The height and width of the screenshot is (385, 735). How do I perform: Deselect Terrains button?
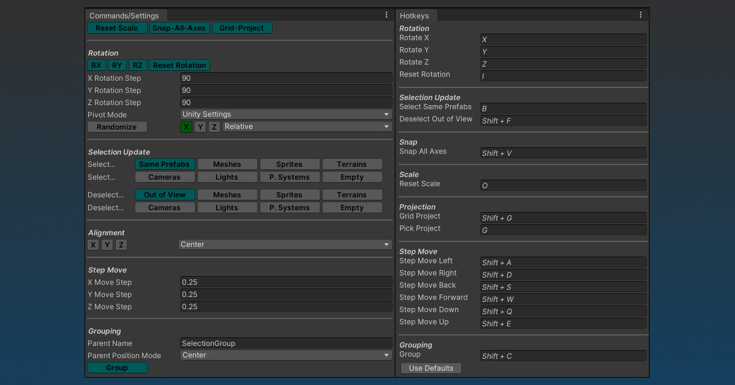(352, 195)
